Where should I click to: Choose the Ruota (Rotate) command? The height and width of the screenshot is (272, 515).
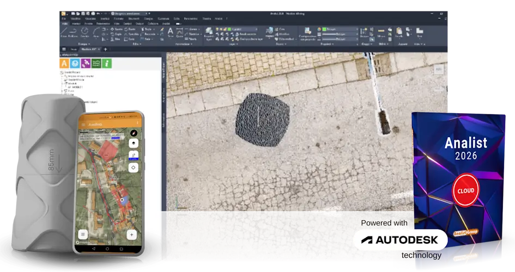(130, 29)
